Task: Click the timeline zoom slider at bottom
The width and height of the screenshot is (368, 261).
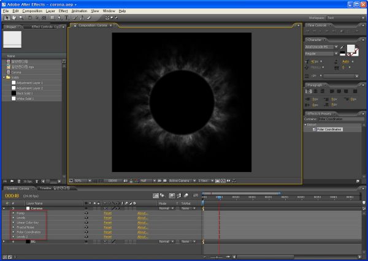Action: coord(217,257)
